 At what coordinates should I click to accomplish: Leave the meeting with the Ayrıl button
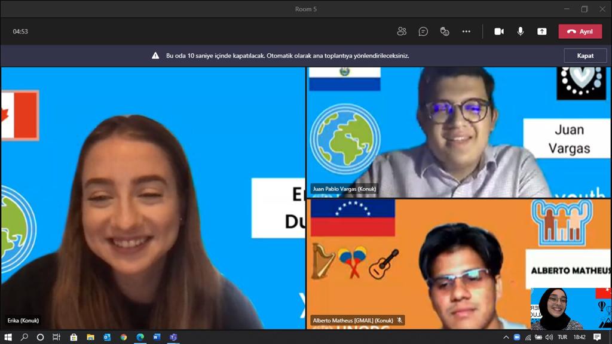(x=580, y=32)
